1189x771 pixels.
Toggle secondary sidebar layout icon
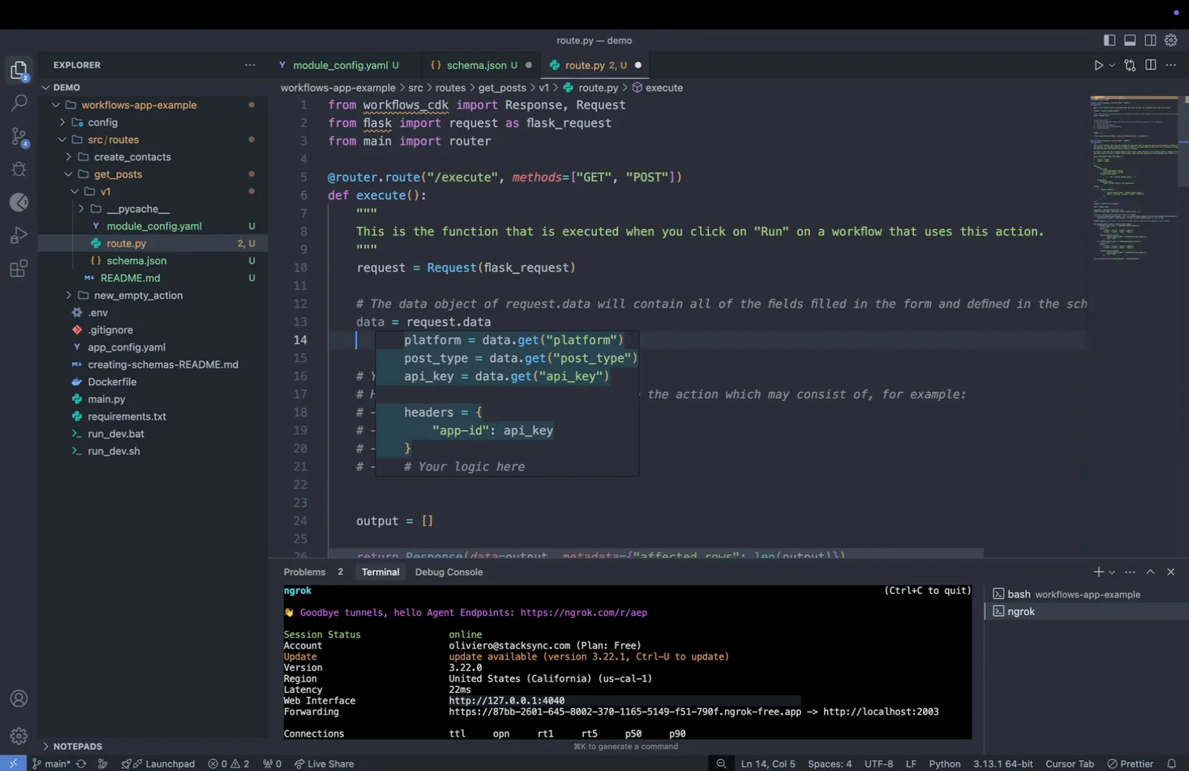(x=1150, y=40)
